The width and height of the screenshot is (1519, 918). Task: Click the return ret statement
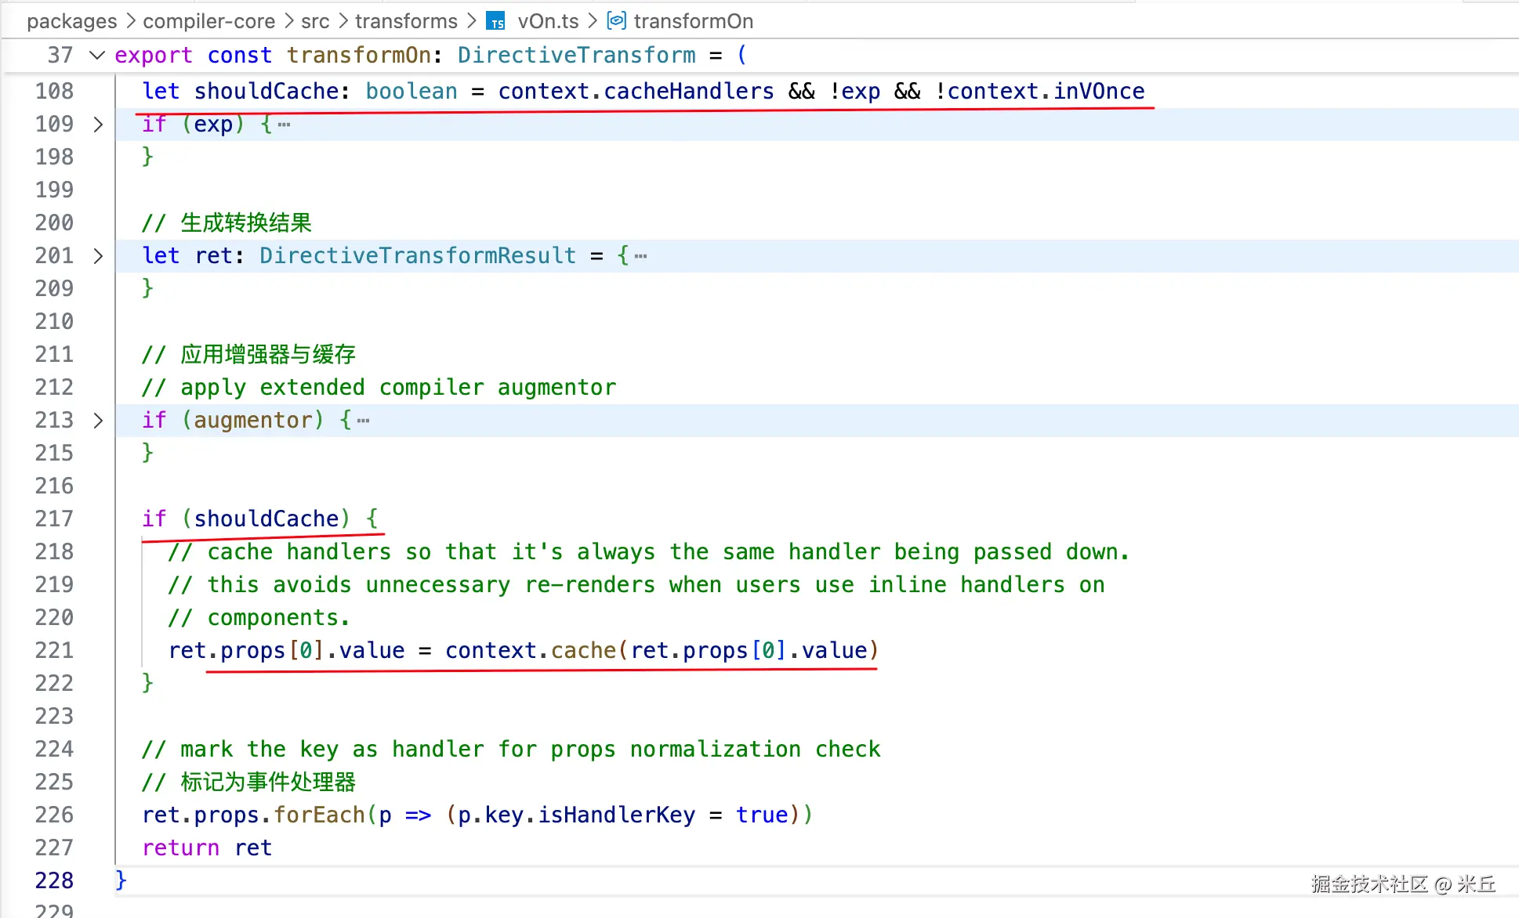pyautogui.click(x=207, y=848)
